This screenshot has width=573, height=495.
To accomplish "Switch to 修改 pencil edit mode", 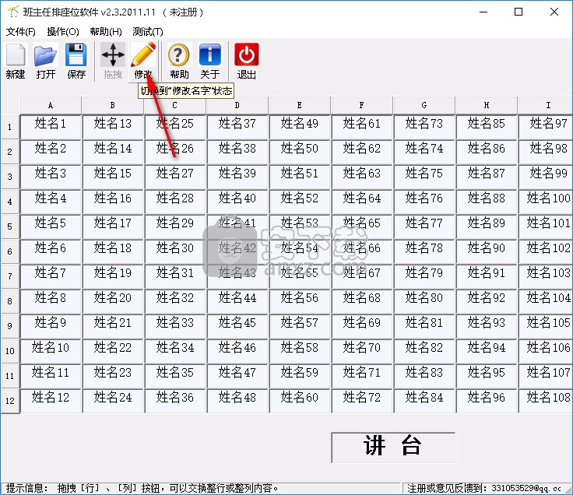I will click(143, 61).
